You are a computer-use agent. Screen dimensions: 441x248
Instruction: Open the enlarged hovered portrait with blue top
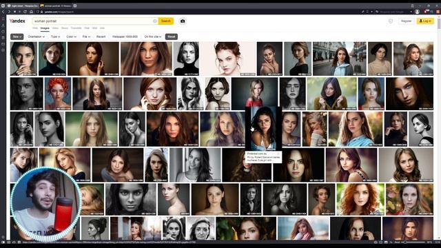click(x=263, y=128)
